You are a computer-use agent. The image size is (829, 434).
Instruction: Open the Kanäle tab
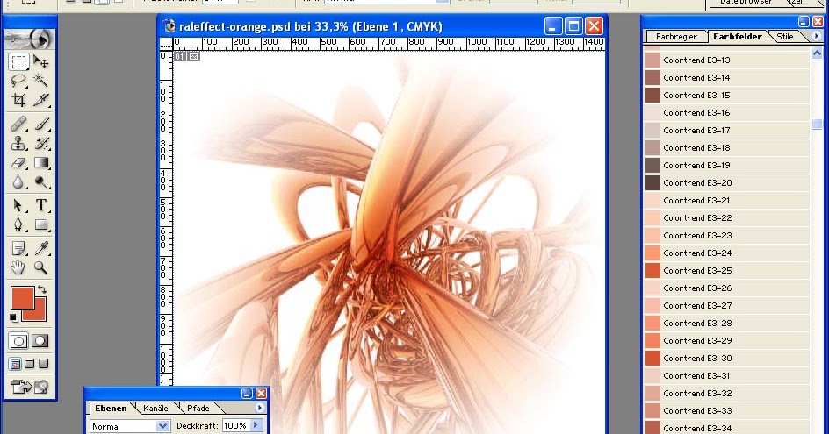[155, 408]
